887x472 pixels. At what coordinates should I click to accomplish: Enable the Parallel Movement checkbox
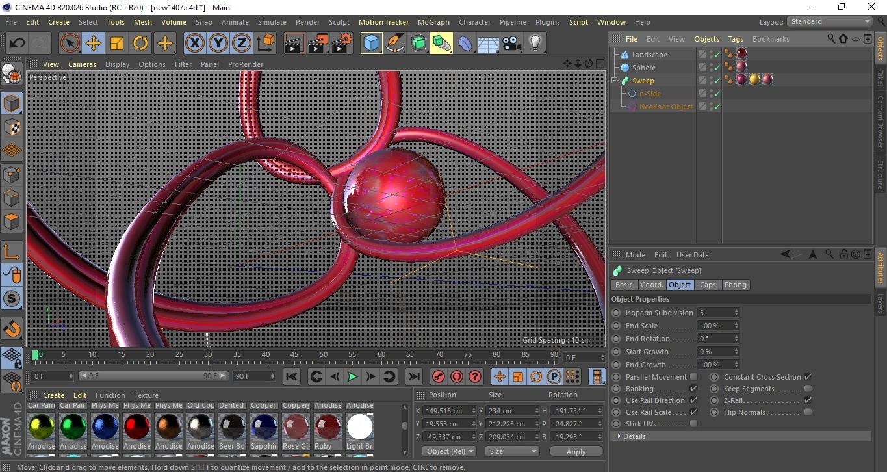pos(693,377)
